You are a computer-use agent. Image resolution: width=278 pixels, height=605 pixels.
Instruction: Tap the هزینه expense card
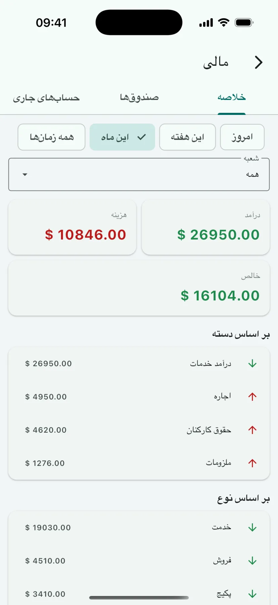pos(72,227)
